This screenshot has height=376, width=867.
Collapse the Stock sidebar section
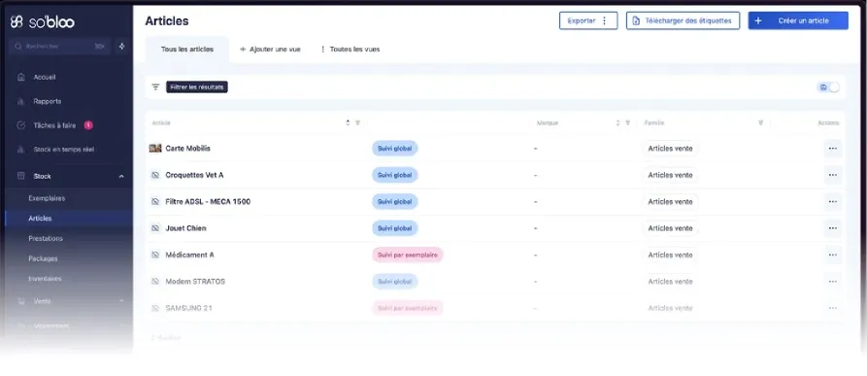[x=121, y=177]
